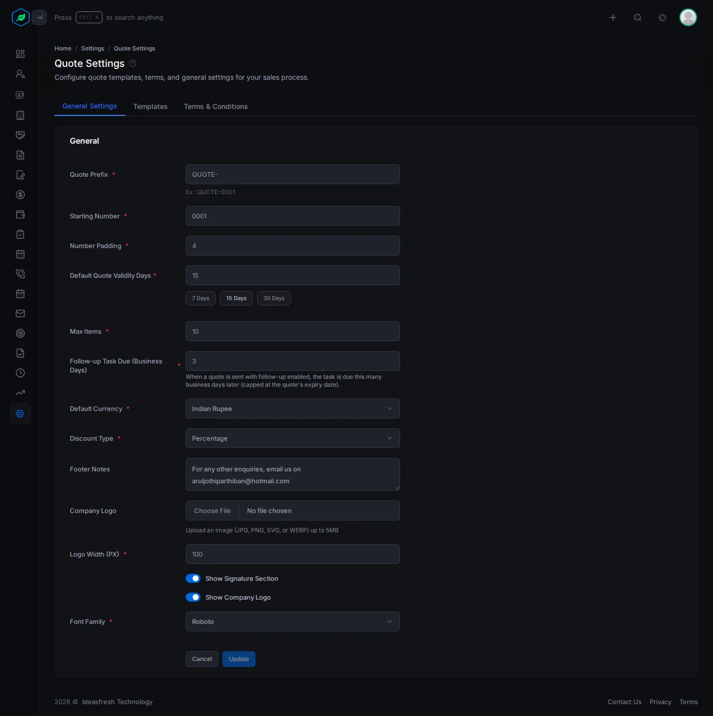713x716 pixels.
Task: Switch to the Terms & Conditions tab
Action: tap(216, 106)
